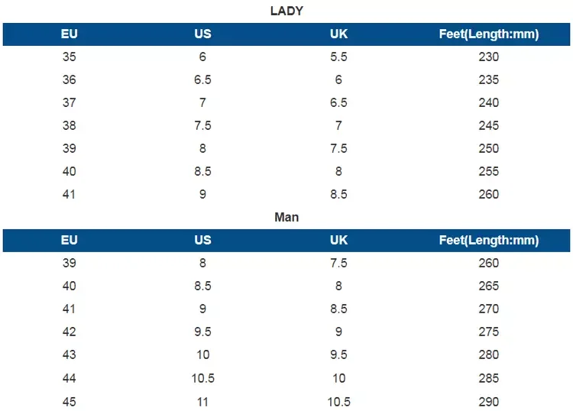Select the 245 foot length value
The height and width of the screenshot is (411, 573).
489,126
